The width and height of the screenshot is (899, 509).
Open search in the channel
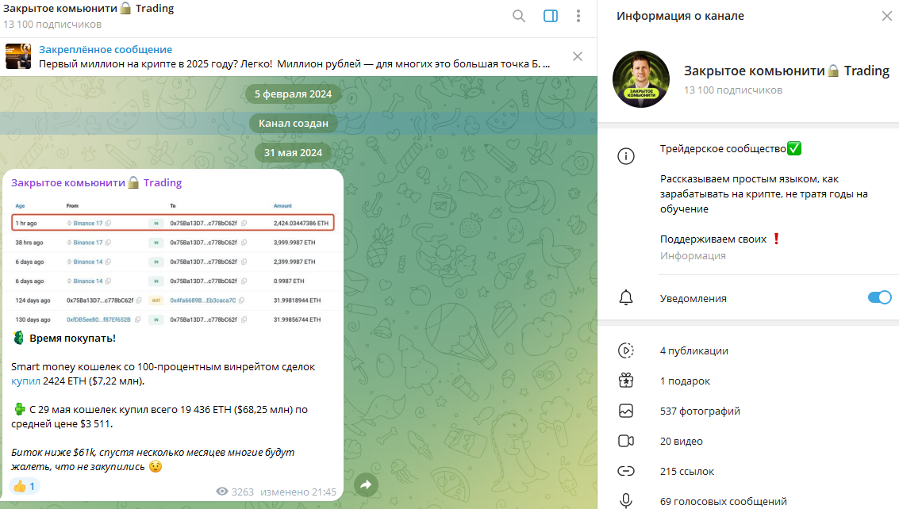518,16
